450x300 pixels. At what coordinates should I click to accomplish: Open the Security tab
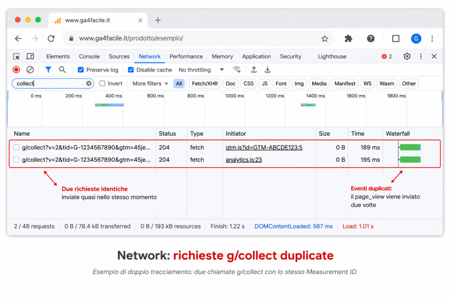pyautogui.click(x=290, y=57)
